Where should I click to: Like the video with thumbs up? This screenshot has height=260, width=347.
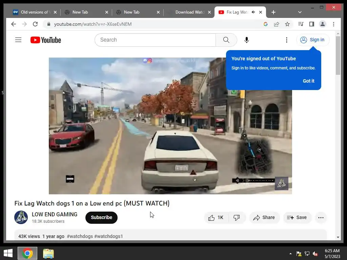(x=216, y=218)
